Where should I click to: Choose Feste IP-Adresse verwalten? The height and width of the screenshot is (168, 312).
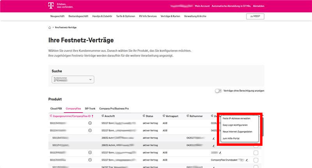click(236, 118)
